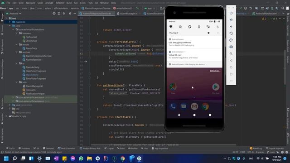The image size is (290, 163).
Task: Tap the Chrome icon on emulator dock
Action: [205, 106]
